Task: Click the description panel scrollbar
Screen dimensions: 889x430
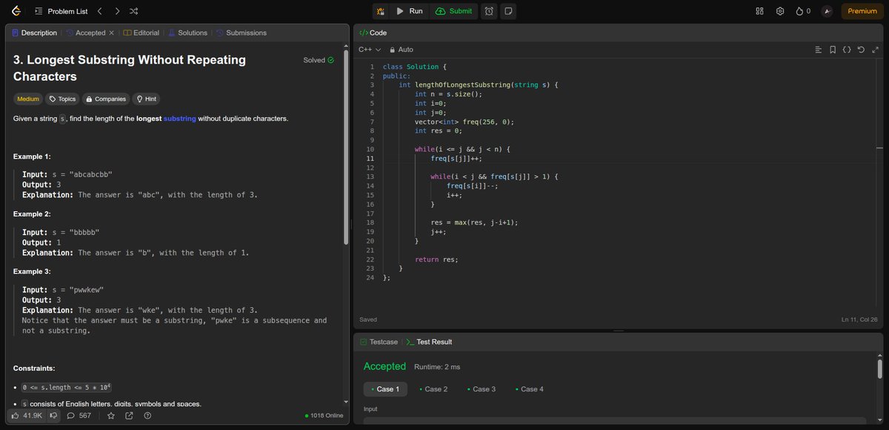Action: [345, 148]
